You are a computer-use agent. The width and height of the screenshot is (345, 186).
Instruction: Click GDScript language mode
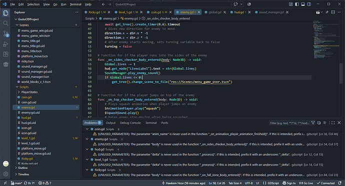point(273,183)
